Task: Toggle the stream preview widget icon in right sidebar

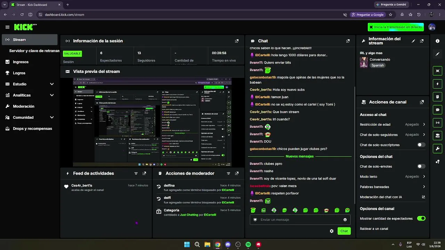Action: click(437, 71)
